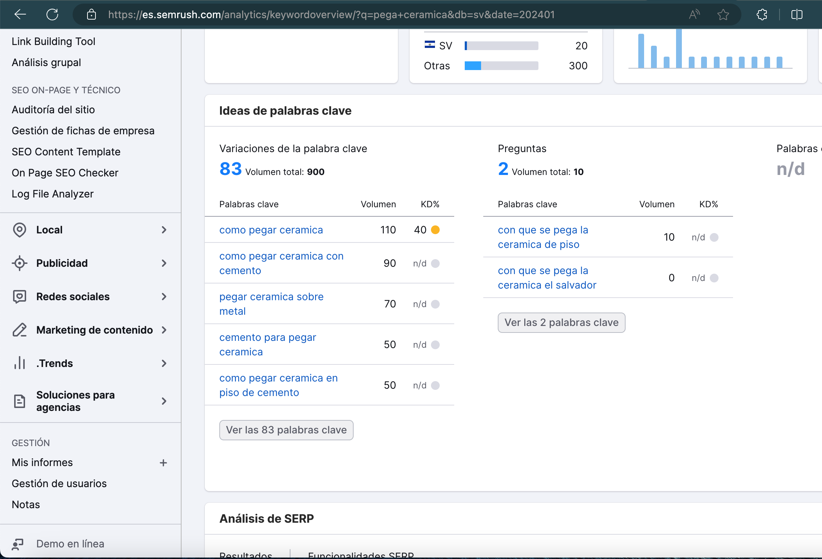Open SEO Content Template
Viewport: 822px width, 559px height.
click(x=66, y=152)
